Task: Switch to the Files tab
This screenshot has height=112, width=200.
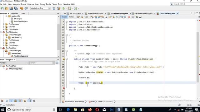Action: tap(23, 13)
